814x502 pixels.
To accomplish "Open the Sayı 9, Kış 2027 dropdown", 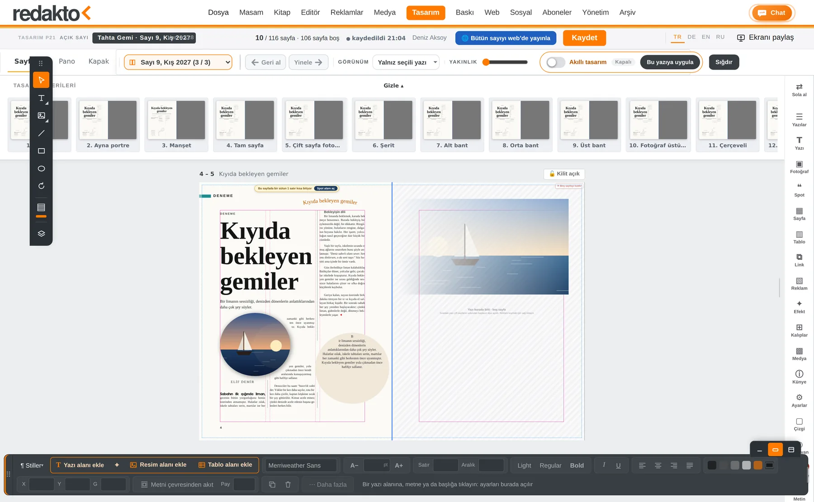I will click(178, 62).
